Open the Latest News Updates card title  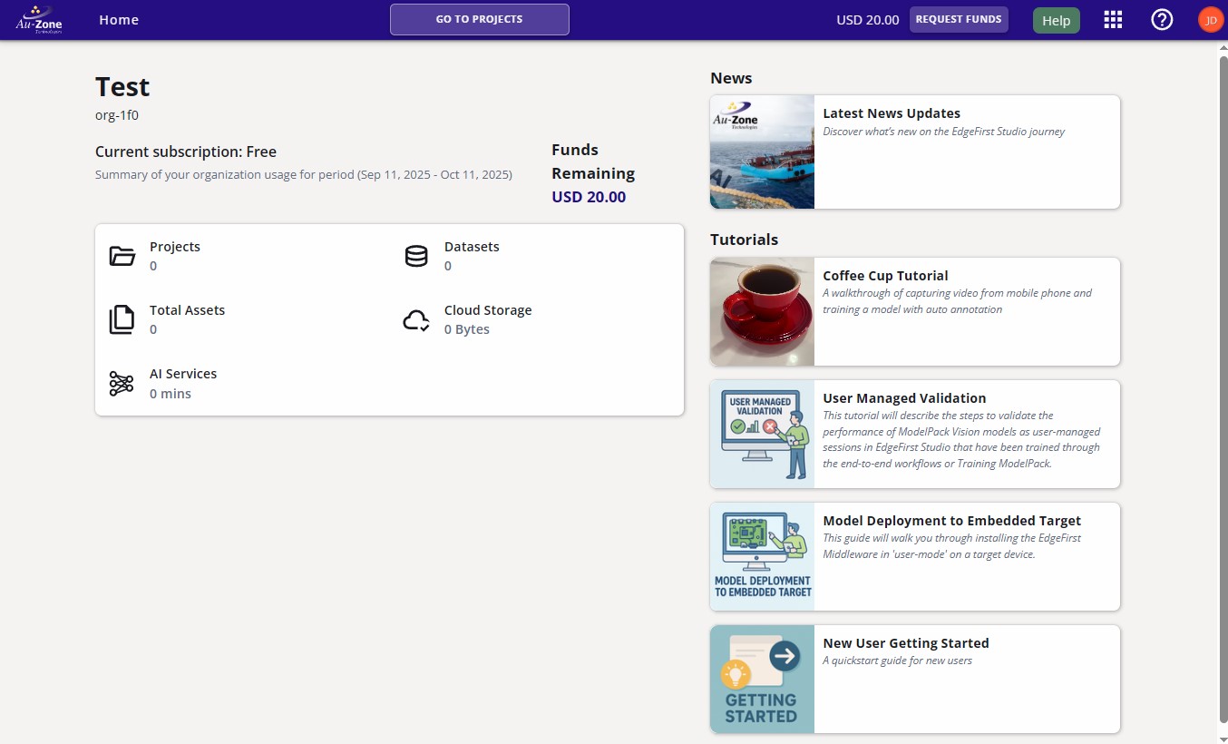coord(892,113)
